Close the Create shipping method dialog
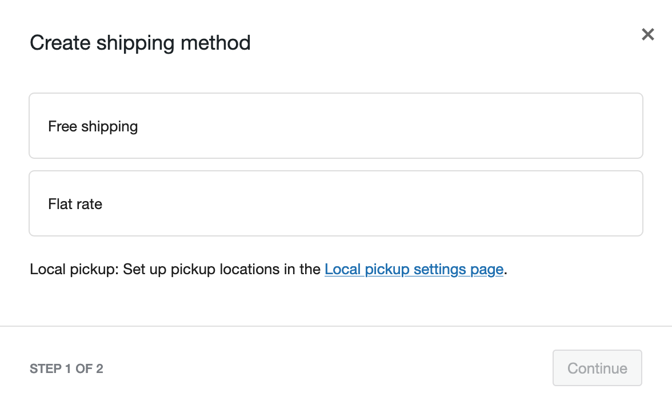The image size is (672, 401). pyautogui.click(x=647, y=34)
